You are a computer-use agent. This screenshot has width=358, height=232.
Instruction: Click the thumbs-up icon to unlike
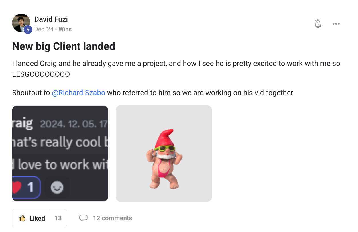click(x=22, y=218)
